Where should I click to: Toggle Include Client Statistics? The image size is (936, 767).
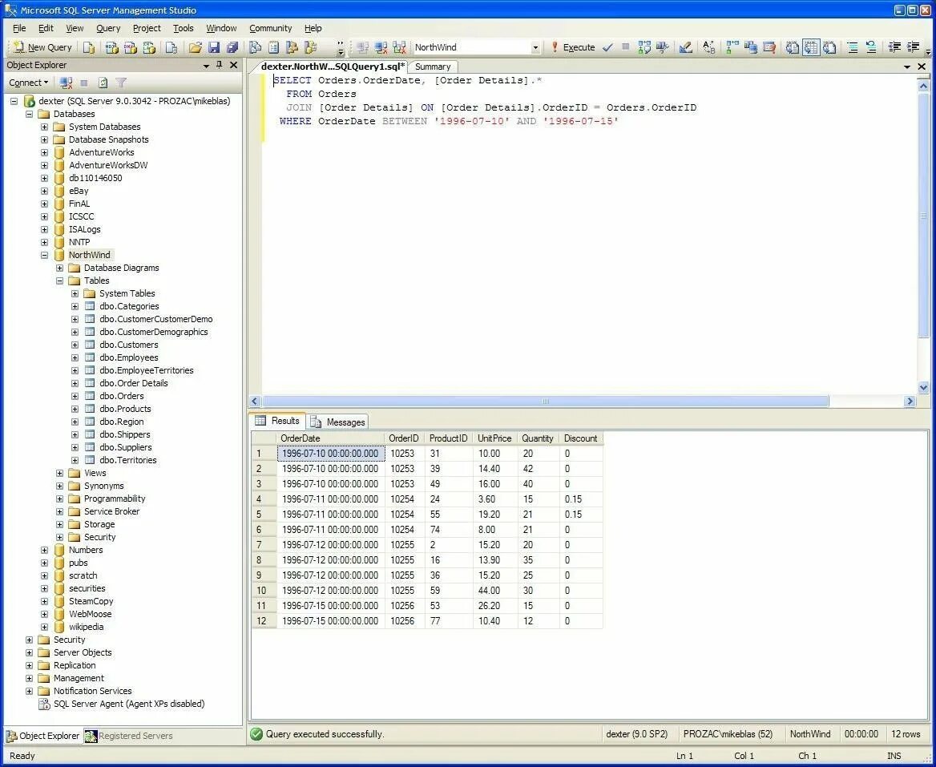click(751, 47)
